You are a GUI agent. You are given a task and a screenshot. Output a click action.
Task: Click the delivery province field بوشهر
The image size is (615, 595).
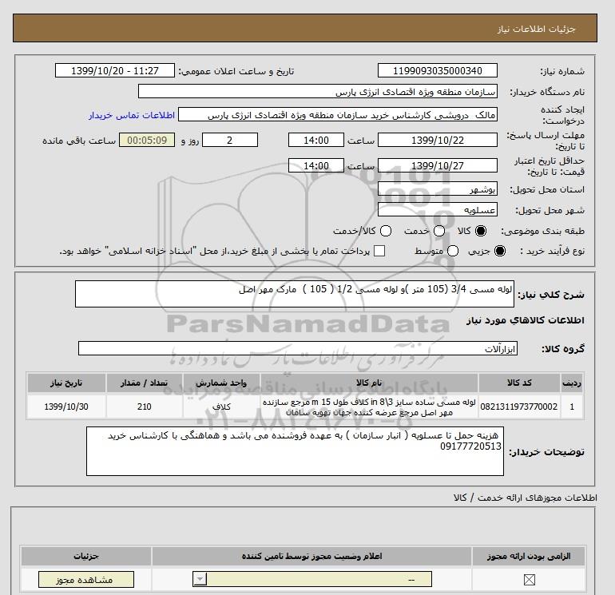438,189
